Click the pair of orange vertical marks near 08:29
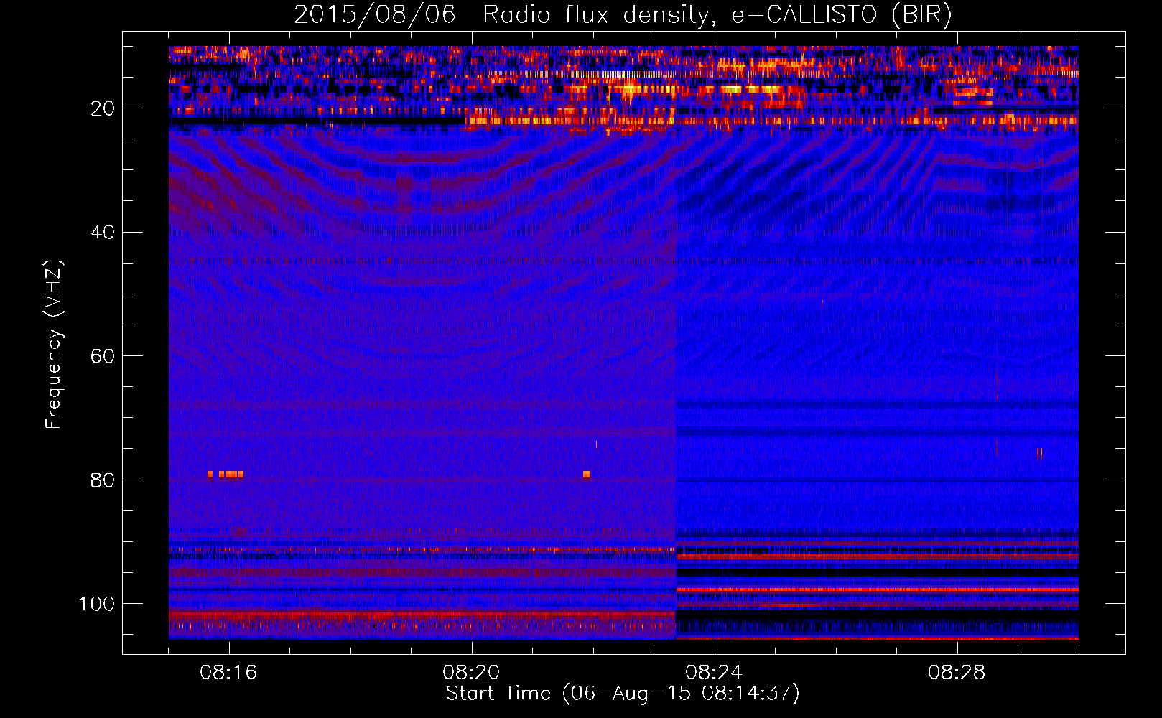The image size is (1162, 718). (1039, 453)
